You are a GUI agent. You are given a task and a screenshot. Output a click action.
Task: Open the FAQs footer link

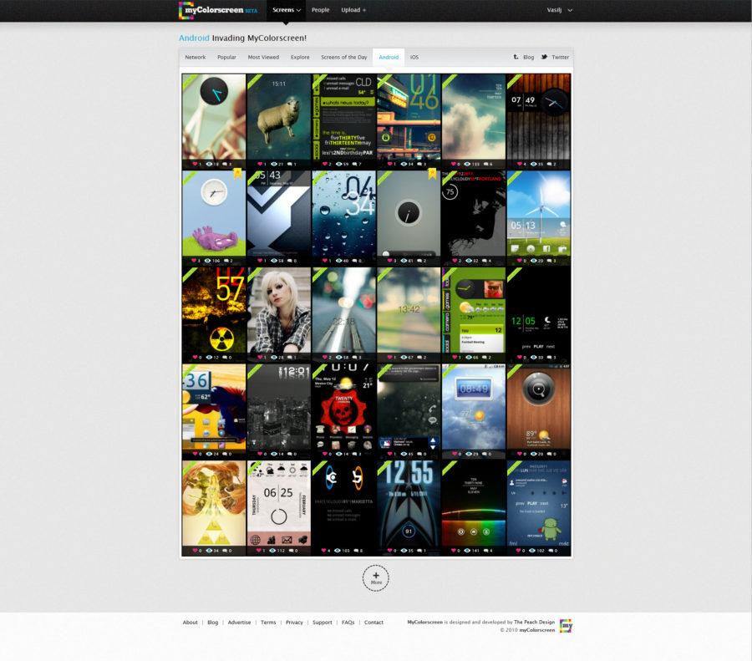click(348, 623)
